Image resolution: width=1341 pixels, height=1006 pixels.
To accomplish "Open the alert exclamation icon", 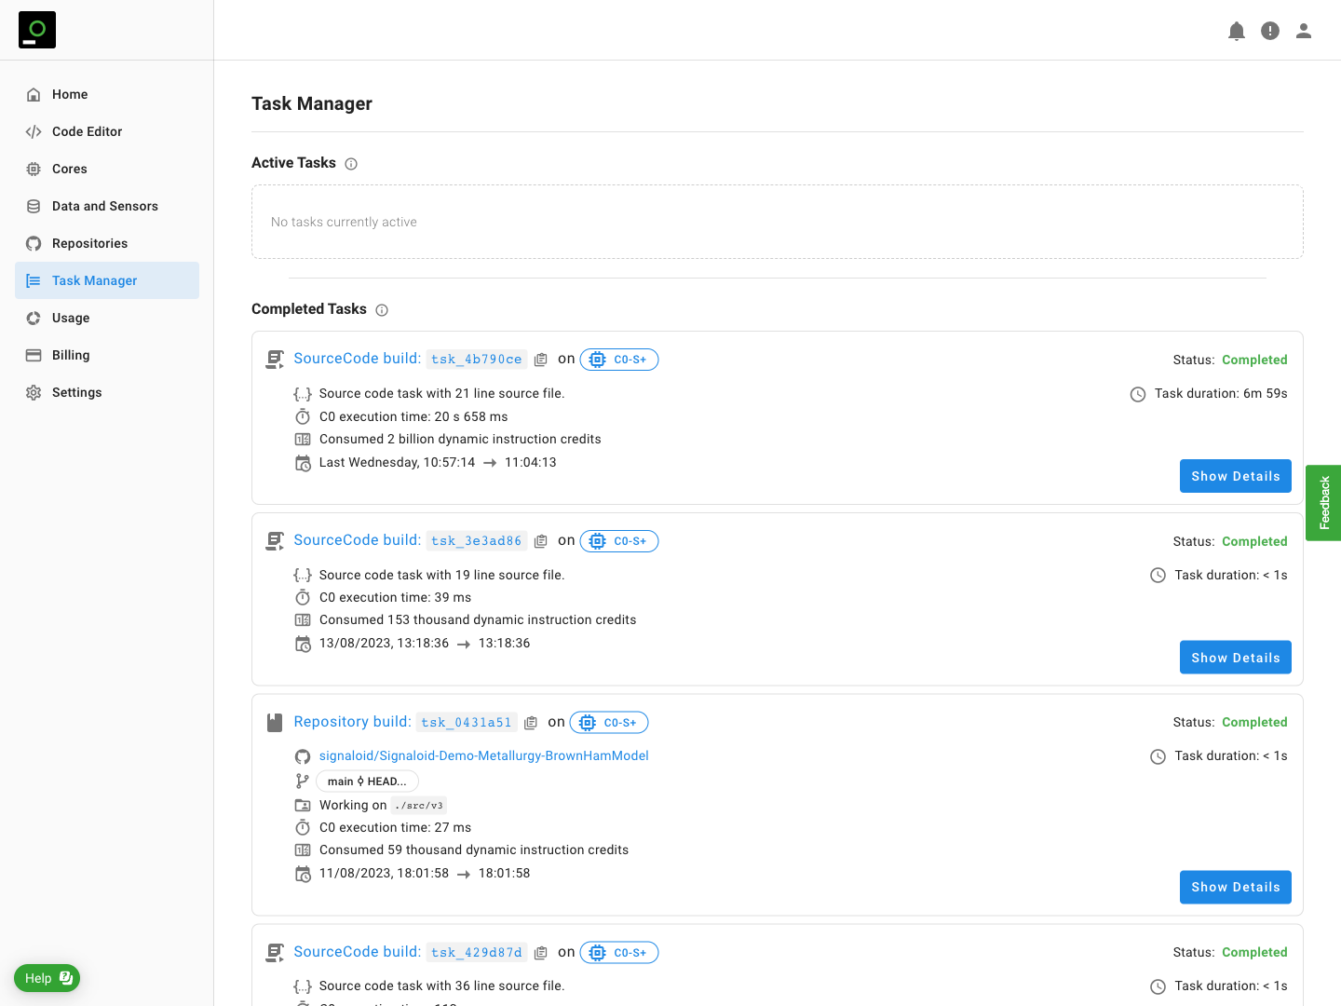I will click(x=1270, y=31).
